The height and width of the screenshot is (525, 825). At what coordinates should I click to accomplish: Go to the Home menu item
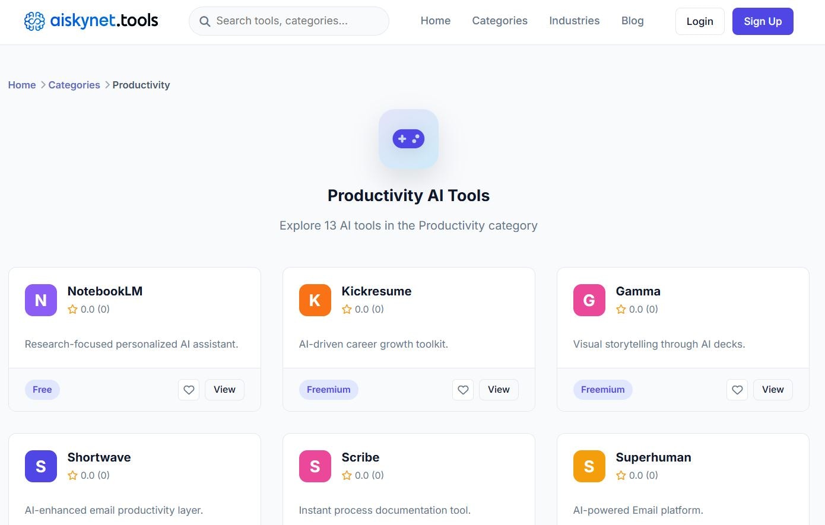point(435,21)
